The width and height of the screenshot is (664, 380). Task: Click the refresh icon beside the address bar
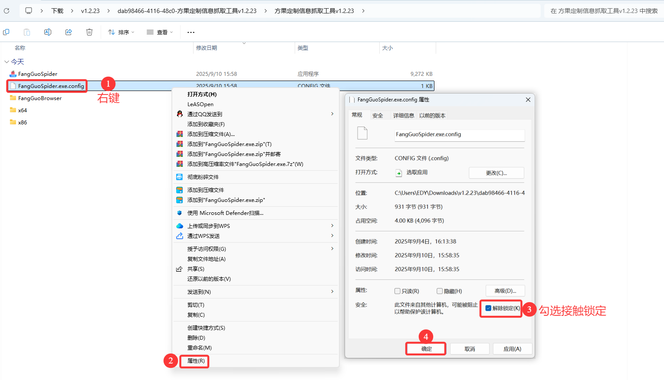pyautogui.click(x=7, y=11)
